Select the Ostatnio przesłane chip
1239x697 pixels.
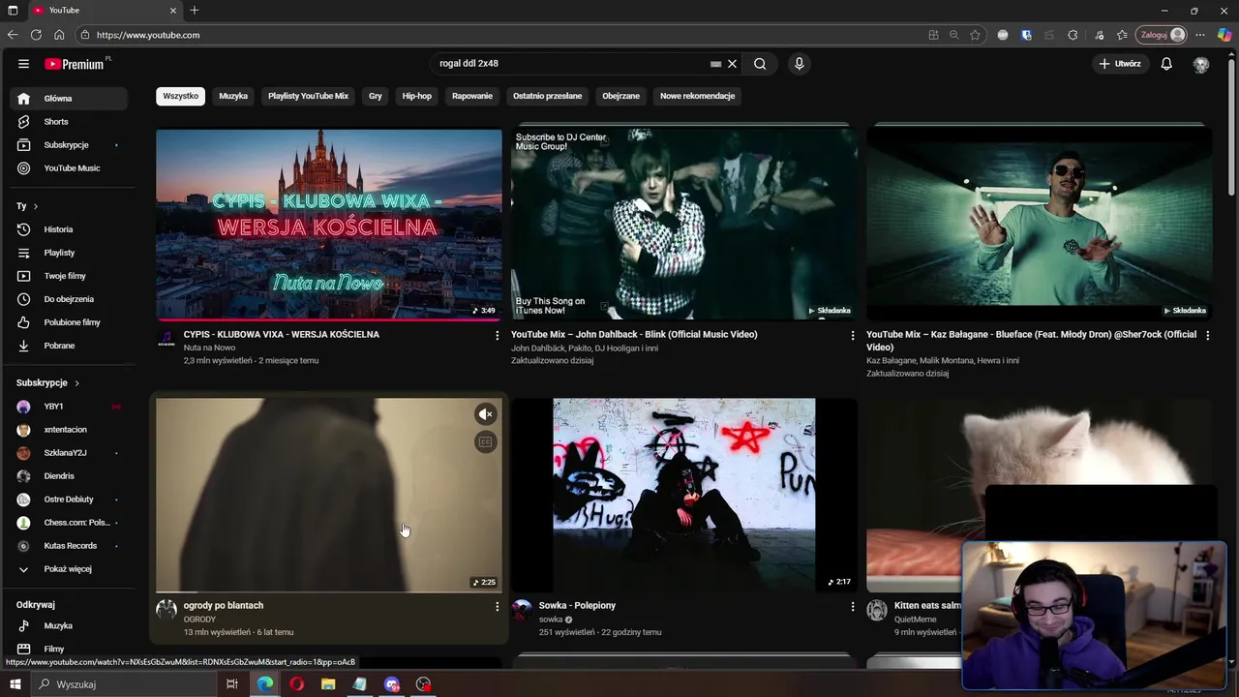tap(547, 96)
